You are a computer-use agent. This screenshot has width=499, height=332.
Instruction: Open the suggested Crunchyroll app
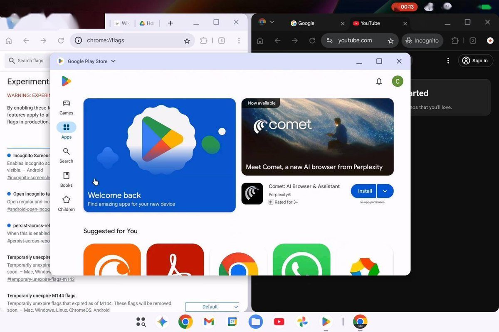coord(112,259)
